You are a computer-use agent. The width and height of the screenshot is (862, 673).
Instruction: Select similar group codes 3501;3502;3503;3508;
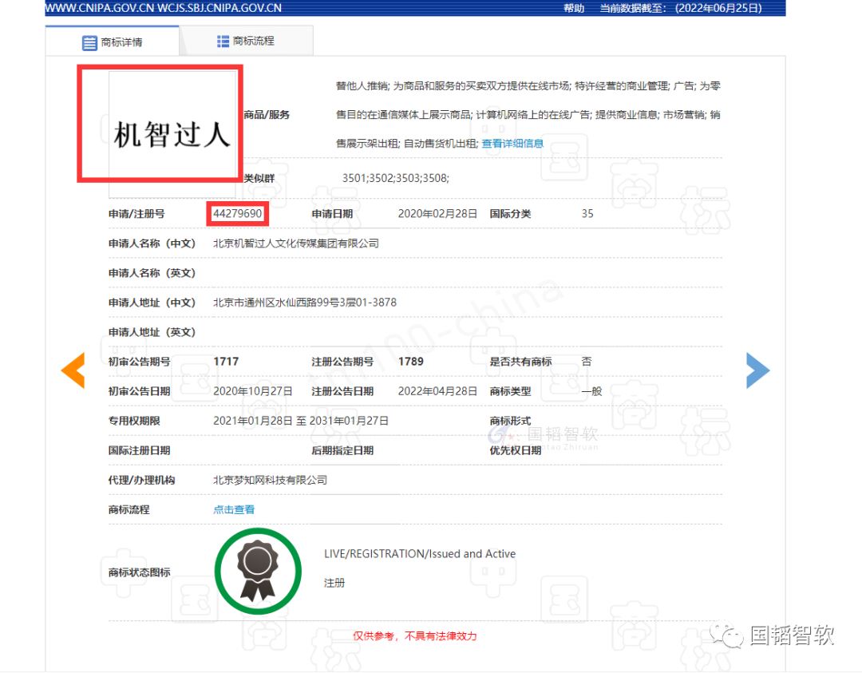[x=395, y=178]
